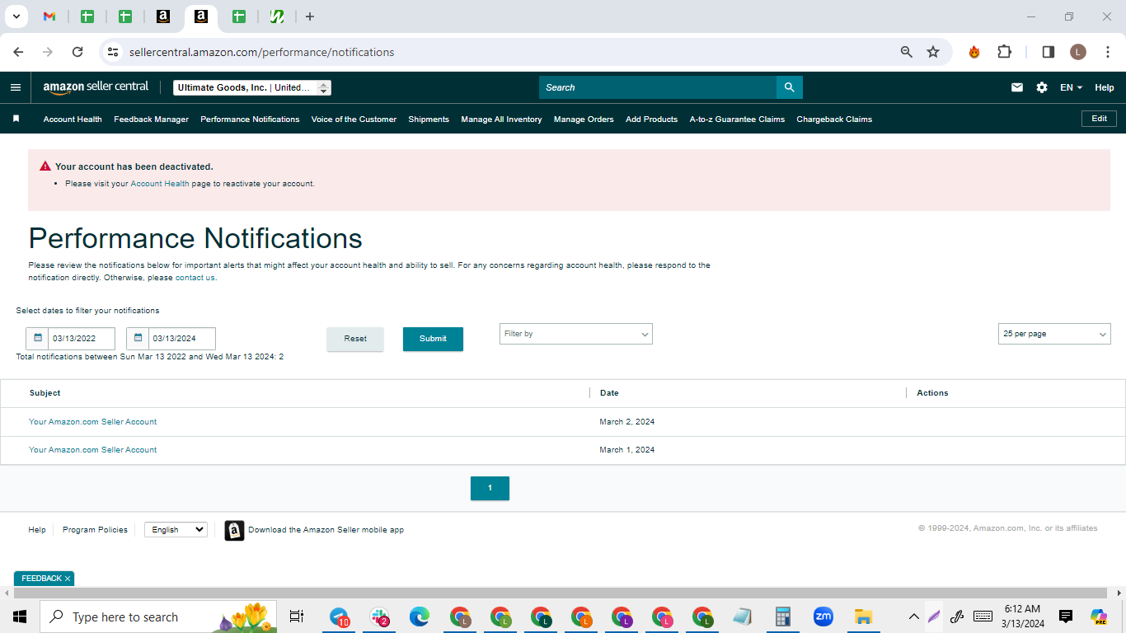Click the bookmark flag icon in nav bar
The image size is (1126, 633).
coord(16,119)
